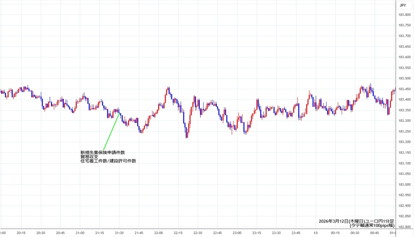Select the 183.000 price axis label
The width and height of the screenshot is (414, 237).
[404, 185]
